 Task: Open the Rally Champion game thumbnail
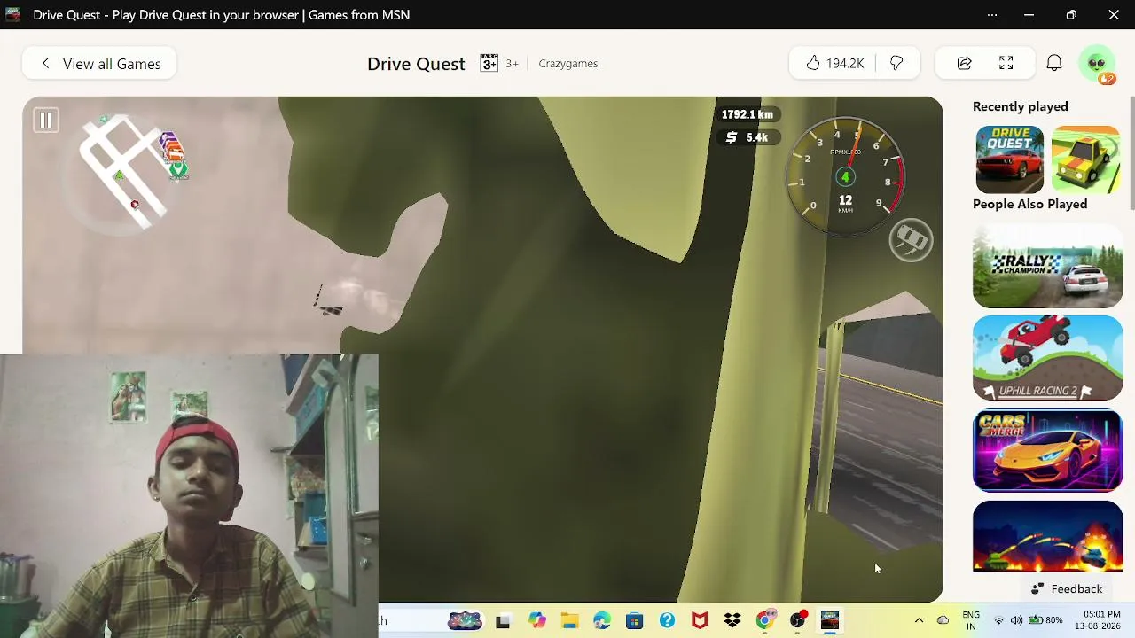1047,267
